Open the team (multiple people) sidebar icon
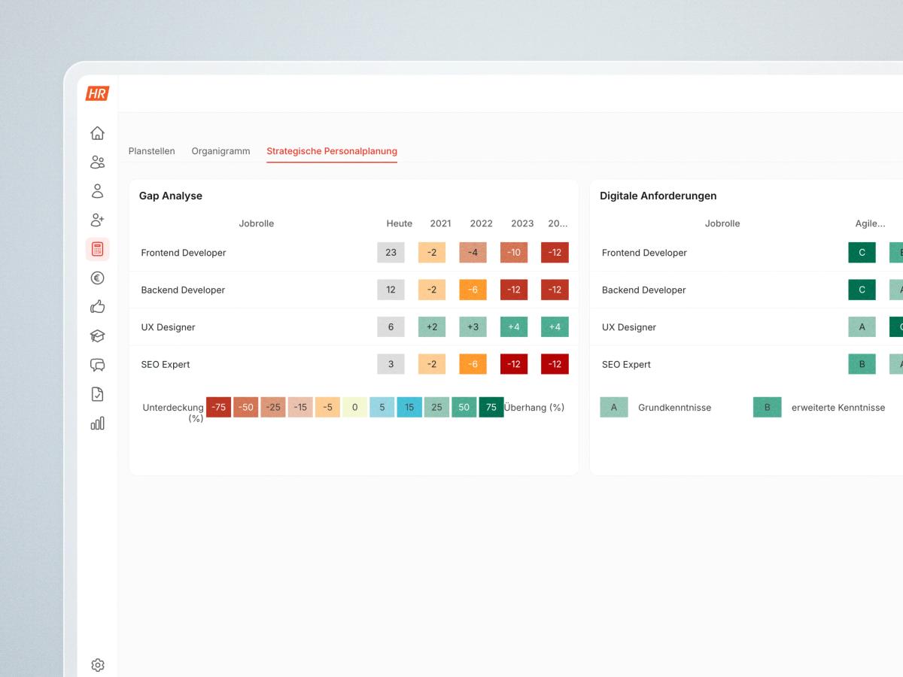This screenshot has height=677, width=903. click(97, 162)
